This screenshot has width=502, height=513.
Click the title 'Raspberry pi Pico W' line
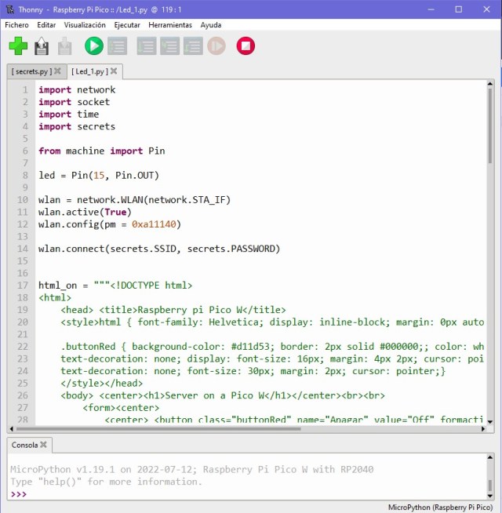(x=173, y=310)
